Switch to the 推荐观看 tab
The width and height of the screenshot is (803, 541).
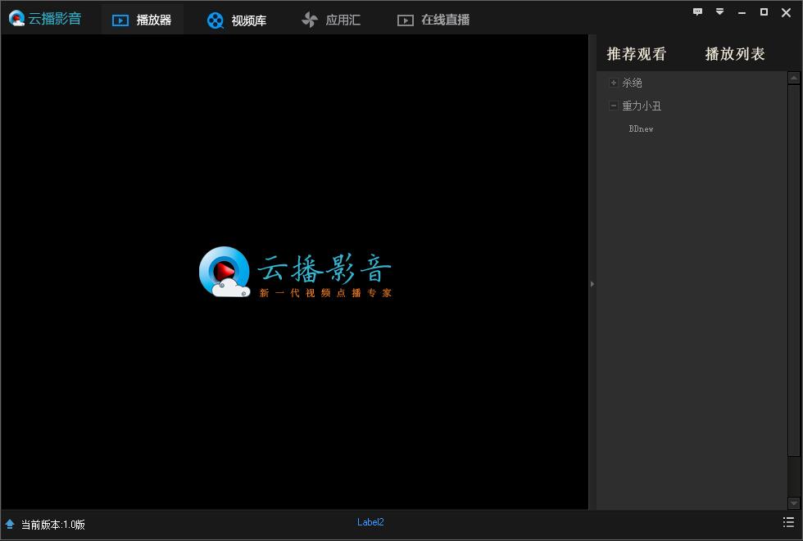[636, 54]
